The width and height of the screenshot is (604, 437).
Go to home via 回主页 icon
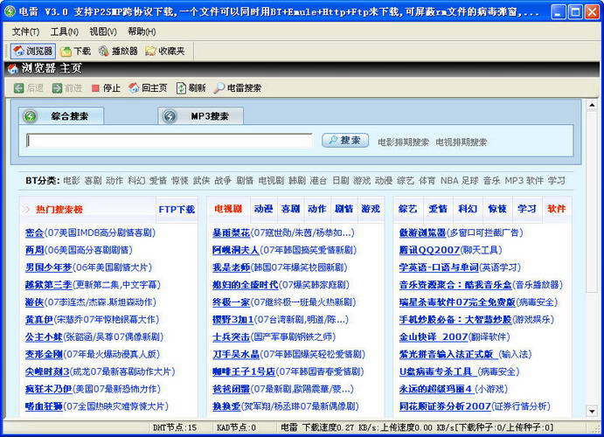coord(133,87)
